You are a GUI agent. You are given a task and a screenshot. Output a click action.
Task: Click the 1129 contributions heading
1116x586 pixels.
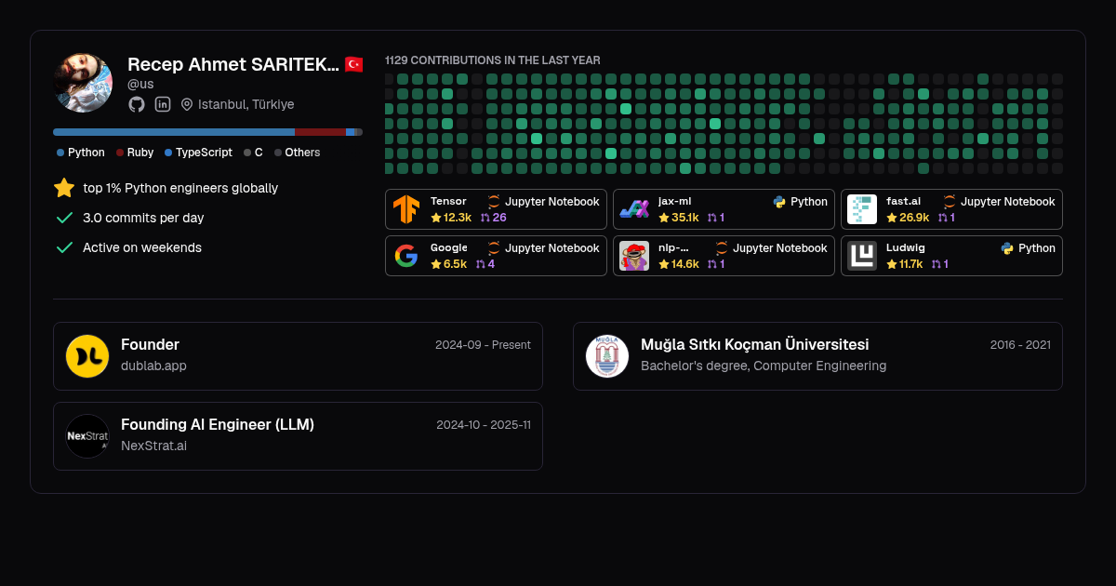point(493,60)
